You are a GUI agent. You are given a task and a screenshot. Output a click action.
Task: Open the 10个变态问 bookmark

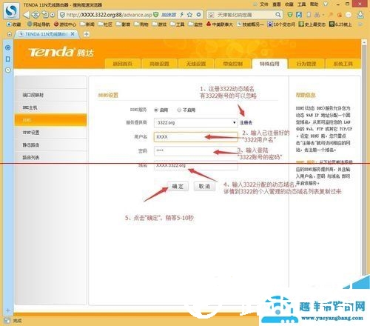pyautogui.click(x=281, y=24)
